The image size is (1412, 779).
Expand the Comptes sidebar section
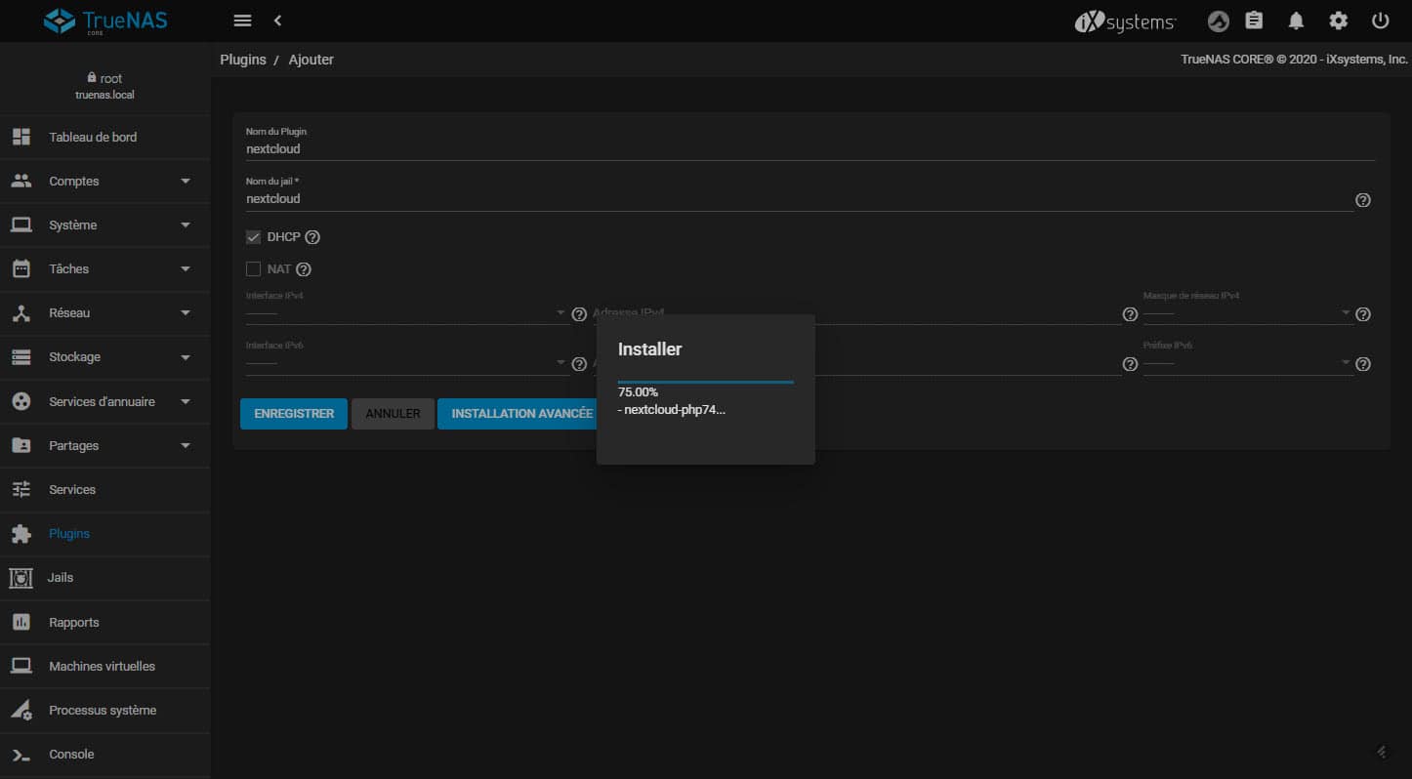[105, 182]
